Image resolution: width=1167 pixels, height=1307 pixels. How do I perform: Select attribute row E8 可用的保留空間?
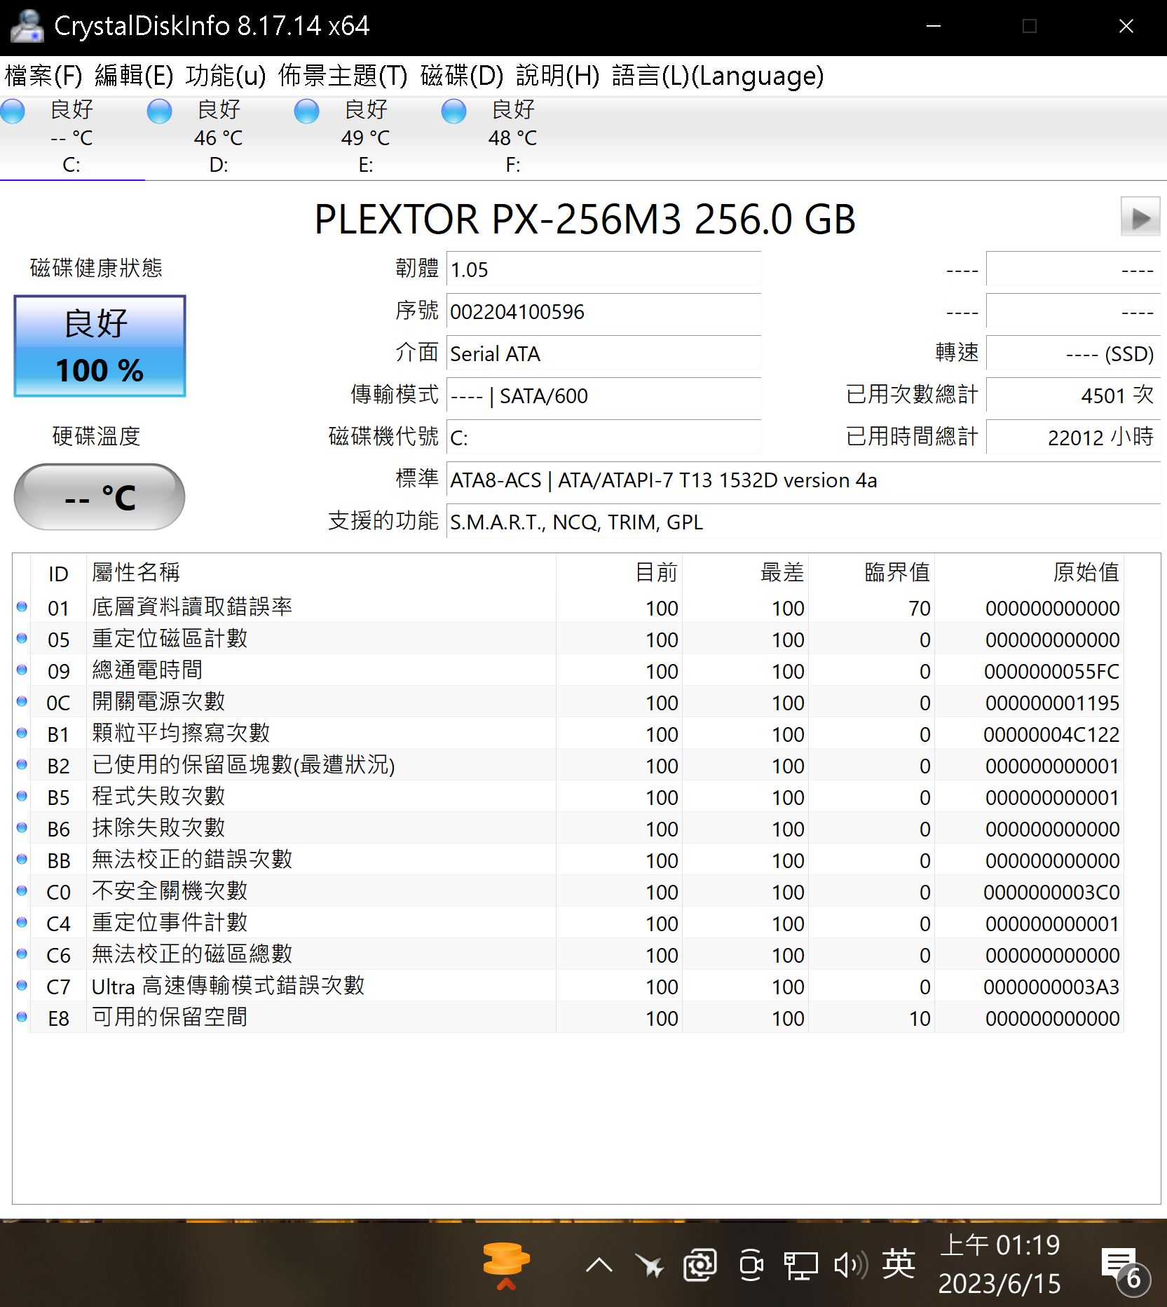pyautogui.click(x=568, y=1017)
